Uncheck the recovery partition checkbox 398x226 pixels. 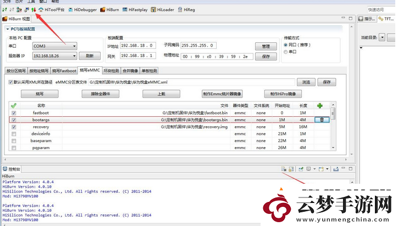click(x=14, y=127)
